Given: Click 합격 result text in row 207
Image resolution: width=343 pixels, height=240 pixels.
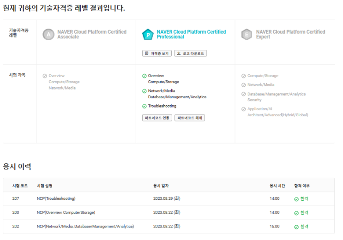Looking at the screenshot, I should pyautogui.click(x=304, y=198).
